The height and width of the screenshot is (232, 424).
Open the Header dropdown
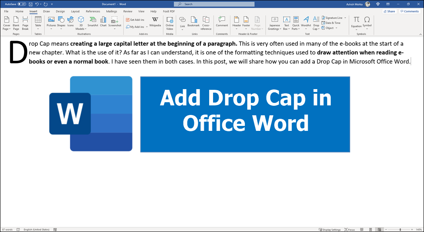pos(236,23)
